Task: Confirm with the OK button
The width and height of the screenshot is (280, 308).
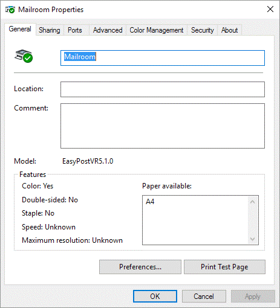Action: (x=155, y=297)
